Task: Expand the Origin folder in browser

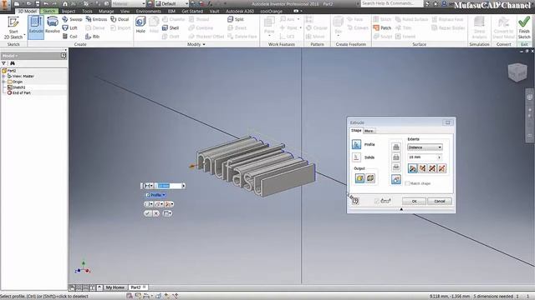Action: point(3,82)
